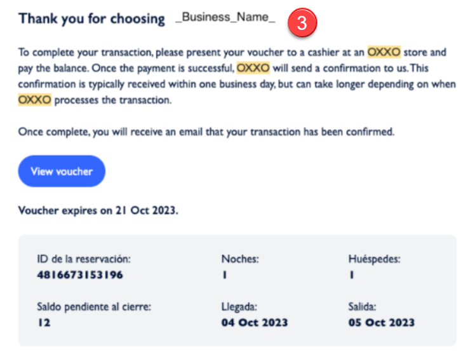The image size is (468, 352).
Task: Click reservation ID number 4816673153196
Action: (80, 275)
